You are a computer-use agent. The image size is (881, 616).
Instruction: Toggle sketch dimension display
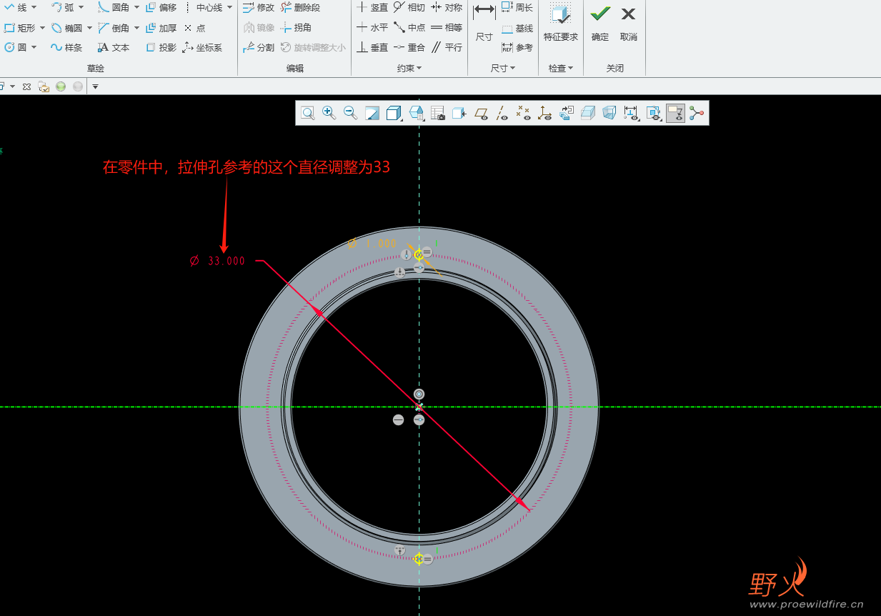point(631,113)
